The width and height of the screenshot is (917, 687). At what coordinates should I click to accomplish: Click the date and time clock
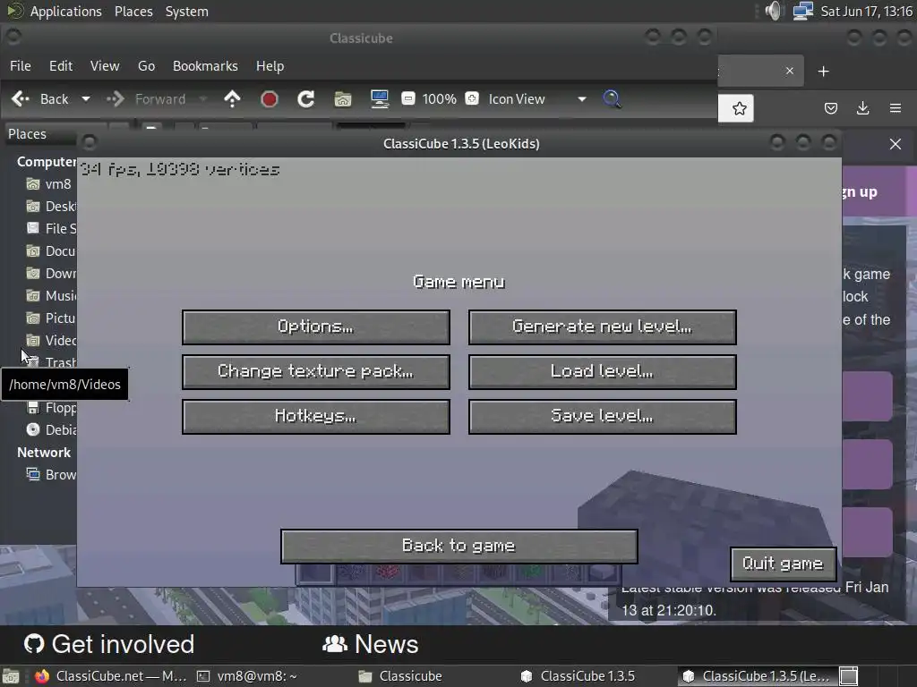coord(866,11)
